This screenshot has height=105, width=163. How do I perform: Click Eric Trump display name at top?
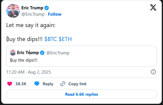[x=32, y=8]
